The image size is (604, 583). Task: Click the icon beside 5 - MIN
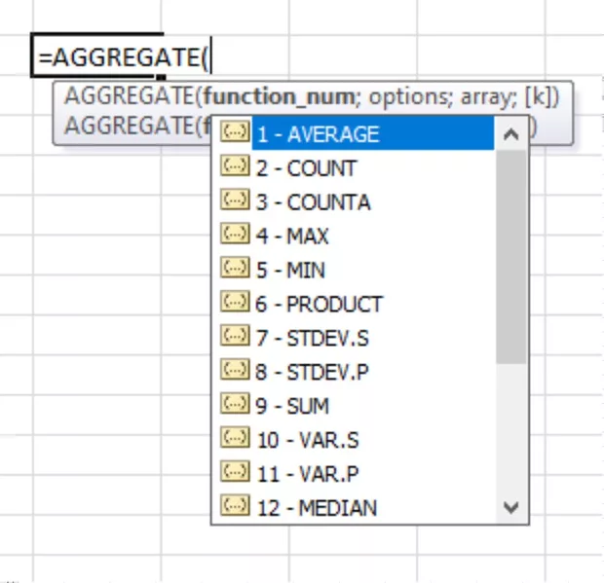[x=235, y=269]
